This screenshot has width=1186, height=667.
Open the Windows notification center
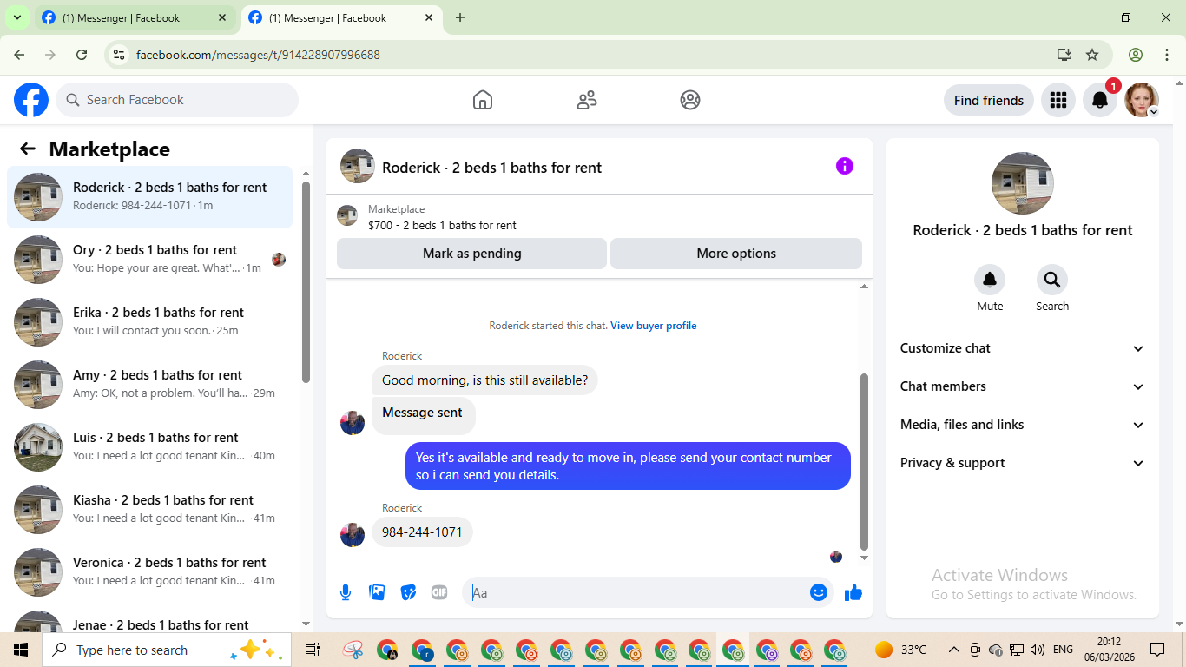point(1157,650)
